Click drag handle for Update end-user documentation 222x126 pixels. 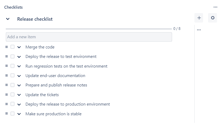coord(7,75)
